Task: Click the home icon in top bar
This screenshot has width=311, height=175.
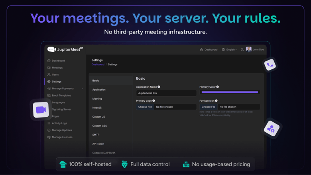Action: (x=201, y=49)
